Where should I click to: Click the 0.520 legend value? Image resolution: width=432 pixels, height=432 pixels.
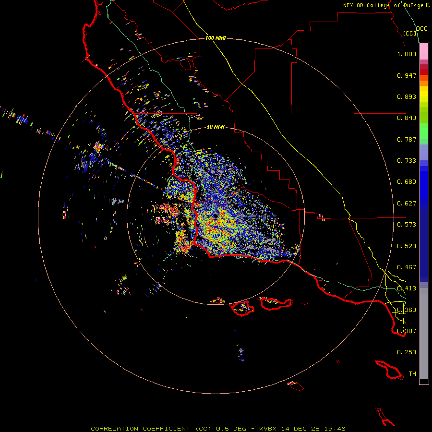407,246
